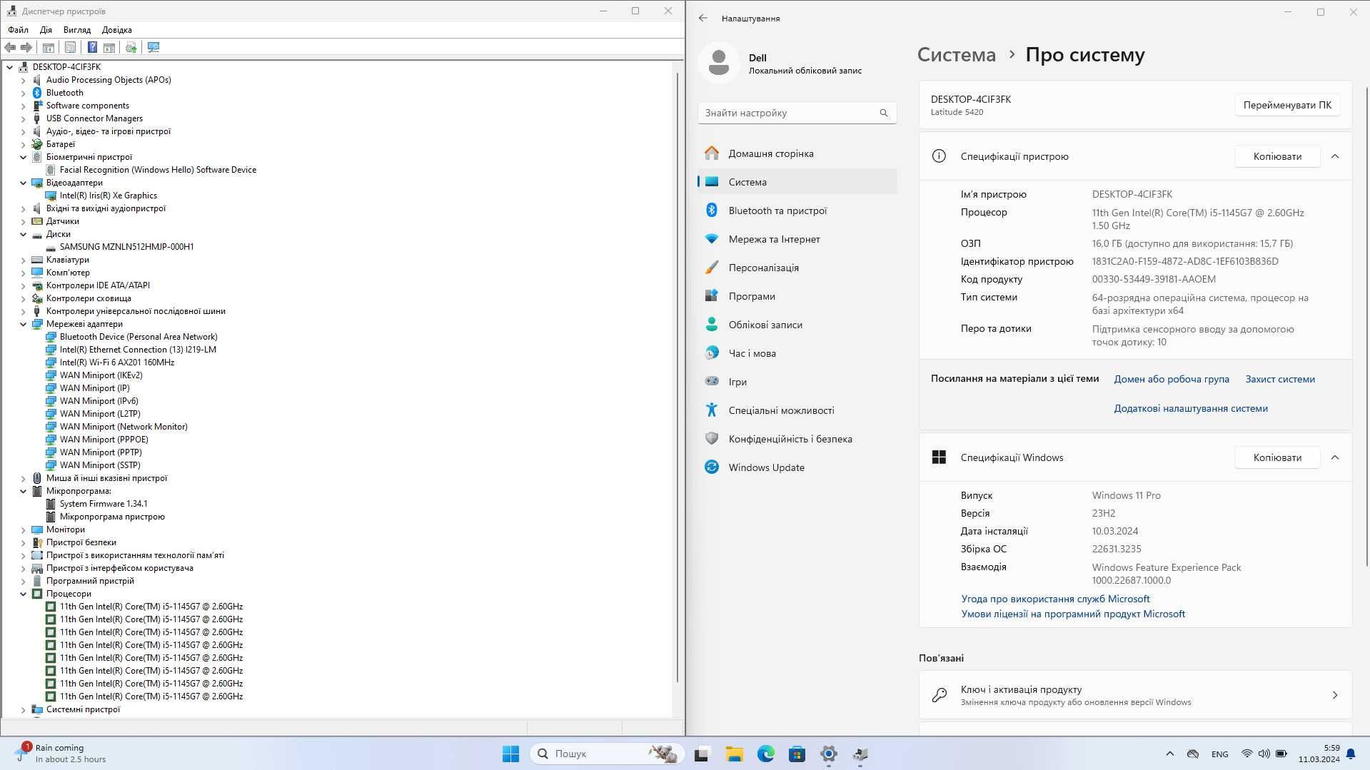The image size is (1370, 770).
Task: Open the Домен або робоча група link
Action: [1172, 379]
